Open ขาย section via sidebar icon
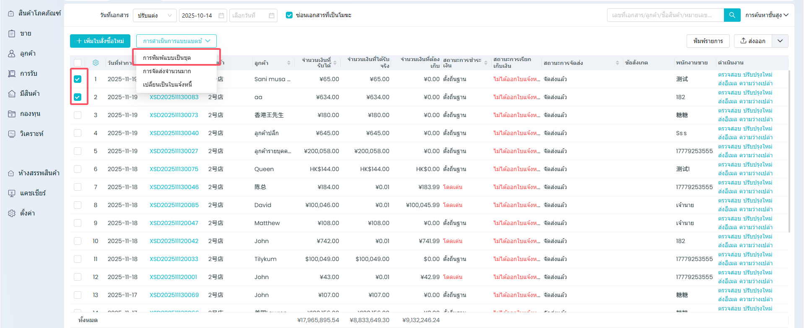 (x=12, y=33)
